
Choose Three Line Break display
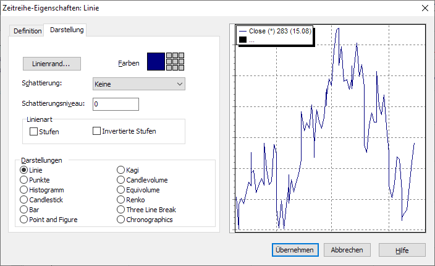[x=121, y=210]
